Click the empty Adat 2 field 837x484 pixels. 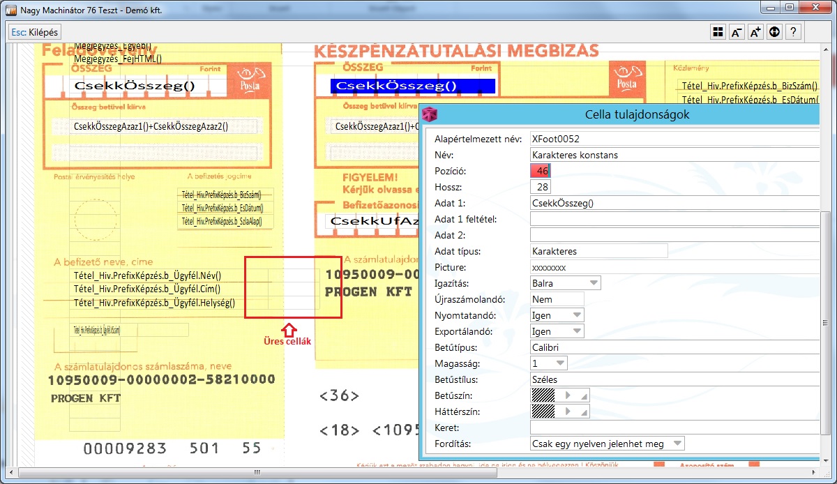[675, 235]
